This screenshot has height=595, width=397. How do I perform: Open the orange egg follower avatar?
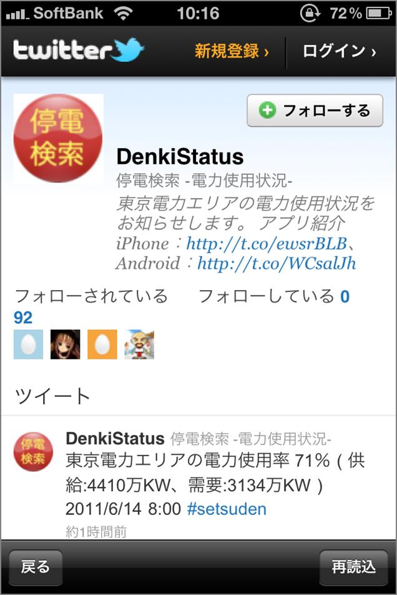tap(102, 344)
